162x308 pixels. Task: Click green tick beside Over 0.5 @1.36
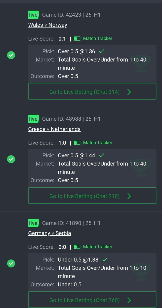[x=102, y=51]
